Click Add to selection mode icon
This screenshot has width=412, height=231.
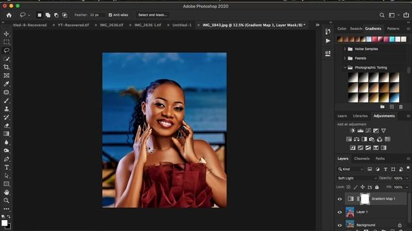[x=48, y=15]
